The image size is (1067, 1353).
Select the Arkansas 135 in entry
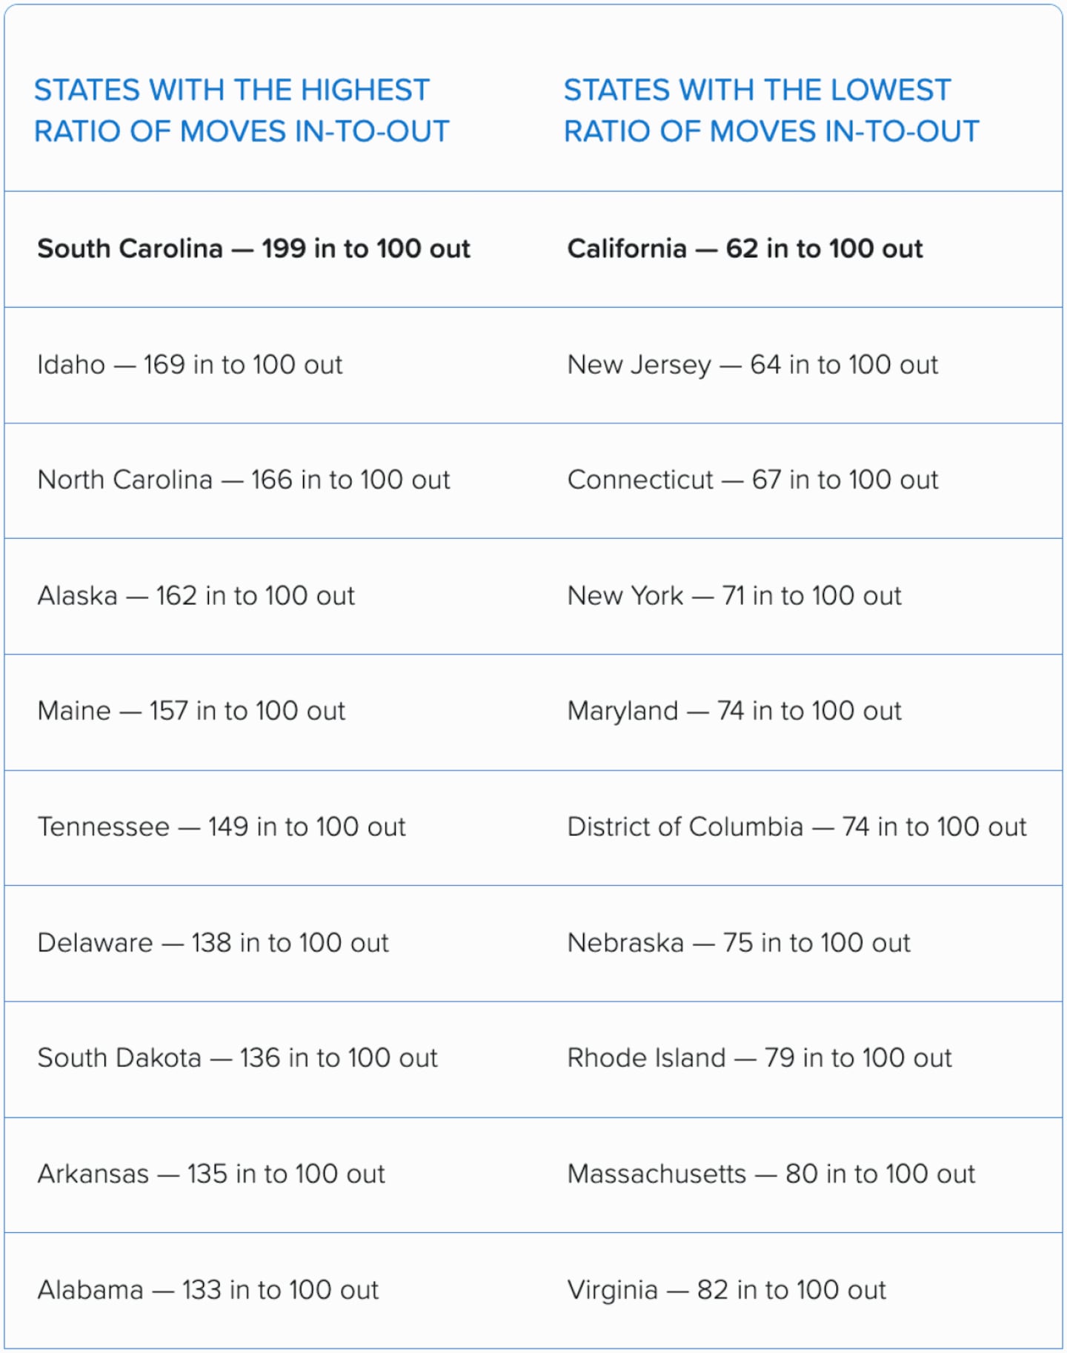coord(211,1174)
